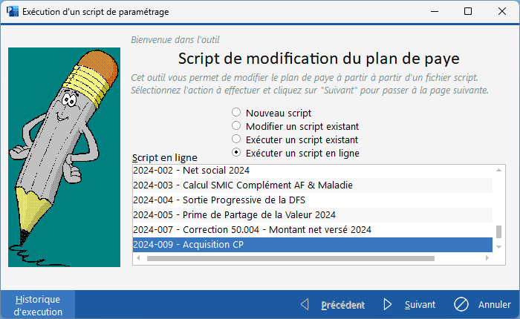
Task: Enable Exécuter un script en ligne
Action: tap(236, 153)
